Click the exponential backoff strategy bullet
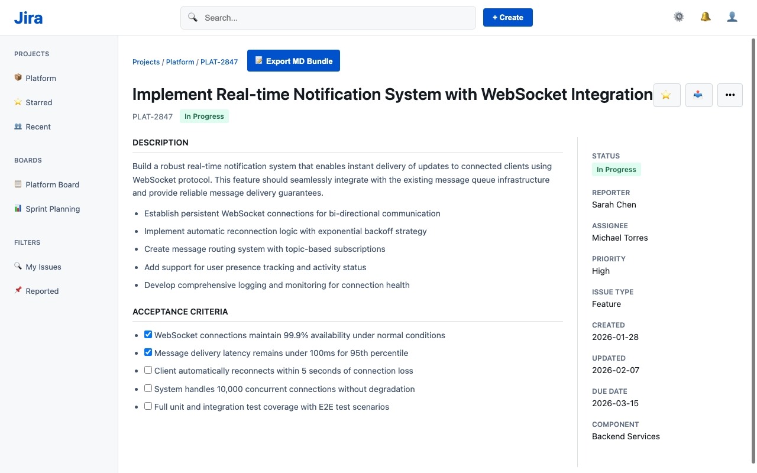 click(x=286, y=231)
